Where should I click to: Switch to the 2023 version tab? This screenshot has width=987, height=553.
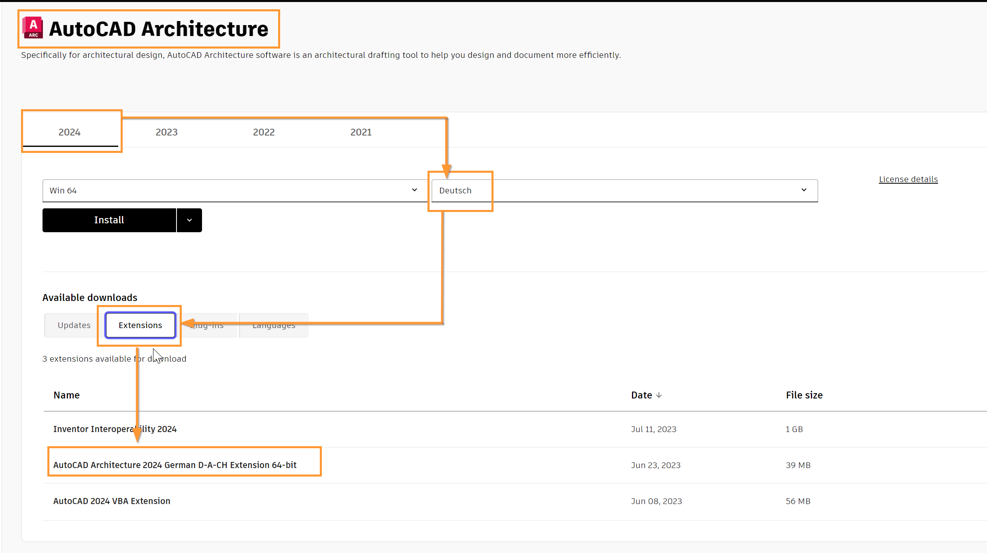tap(166, 132)
